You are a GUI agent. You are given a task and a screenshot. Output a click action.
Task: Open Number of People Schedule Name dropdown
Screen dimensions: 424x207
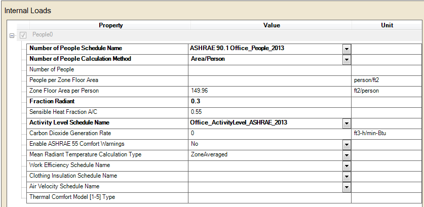(346, 49)
